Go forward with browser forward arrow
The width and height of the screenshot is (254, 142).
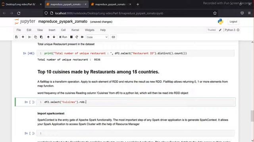(x=12, y=13)
